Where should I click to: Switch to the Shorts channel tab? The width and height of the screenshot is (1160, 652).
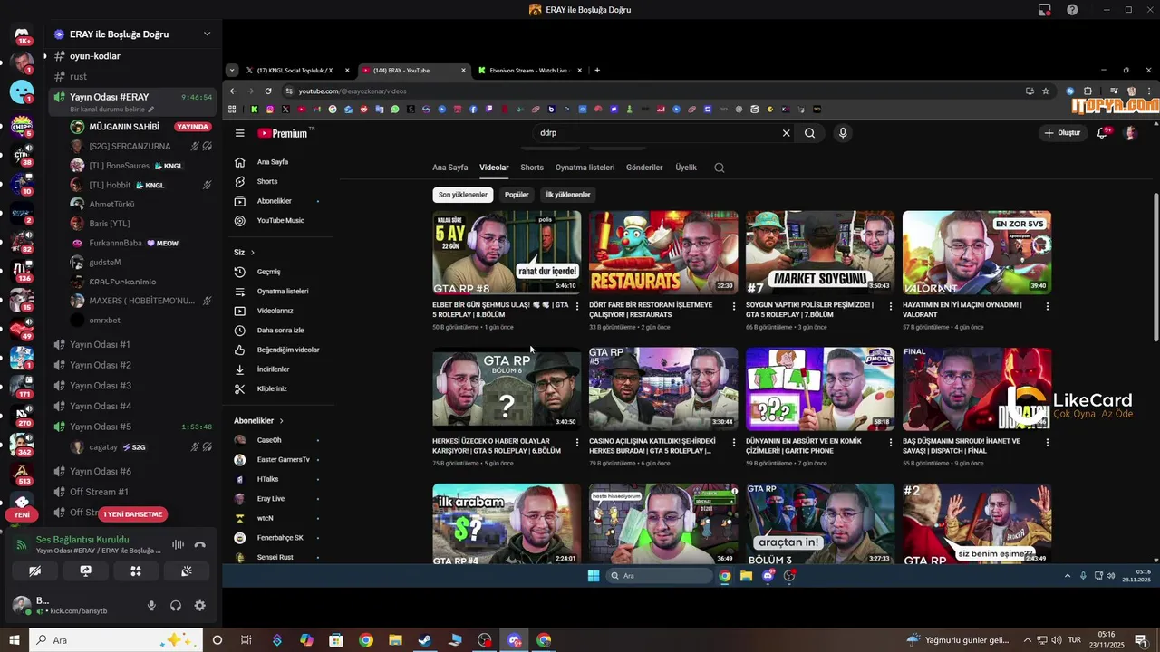point(532,168)
